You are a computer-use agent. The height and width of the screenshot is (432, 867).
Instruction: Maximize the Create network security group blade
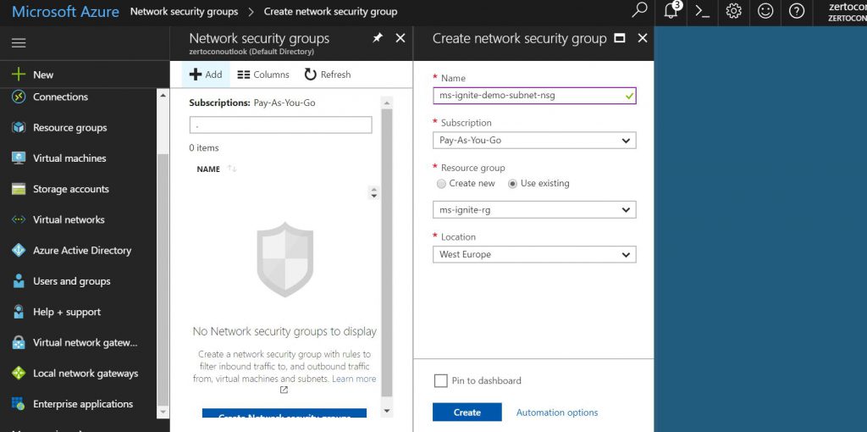click(x=620, y=38)
